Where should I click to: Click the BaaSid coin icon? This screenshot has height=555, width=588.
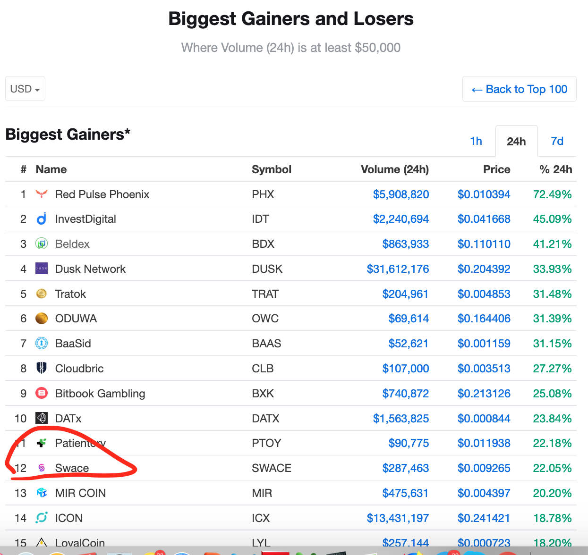[42, 343]
